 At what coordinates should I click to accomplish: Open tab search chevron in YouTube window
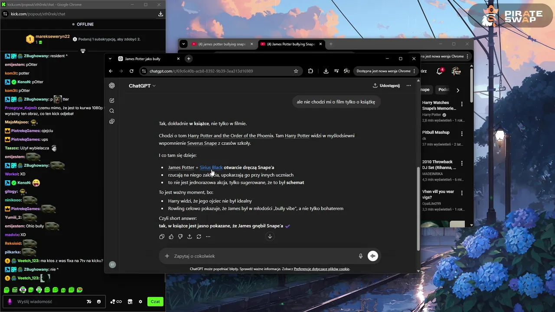183,44
